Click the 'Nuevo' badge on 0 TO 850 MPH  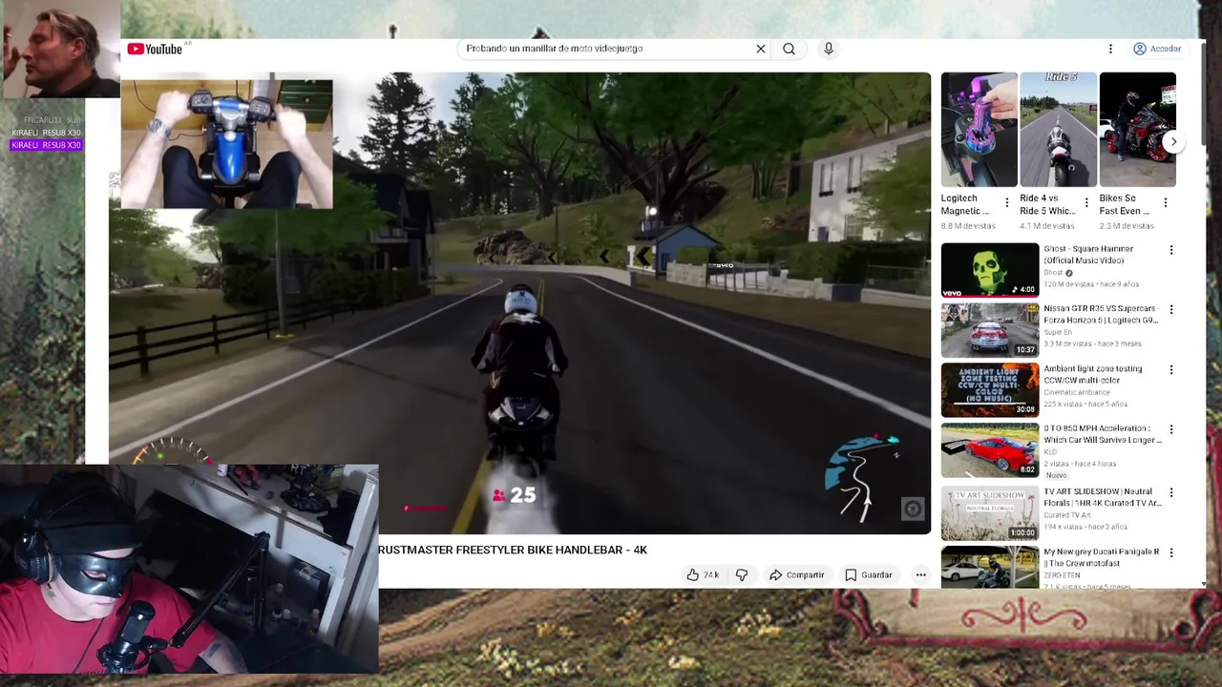click(x=1056, y=475)
